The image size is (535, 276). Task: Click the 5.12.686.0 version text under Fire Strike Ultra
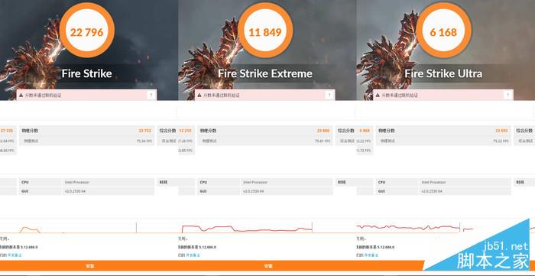coord(386,247)
